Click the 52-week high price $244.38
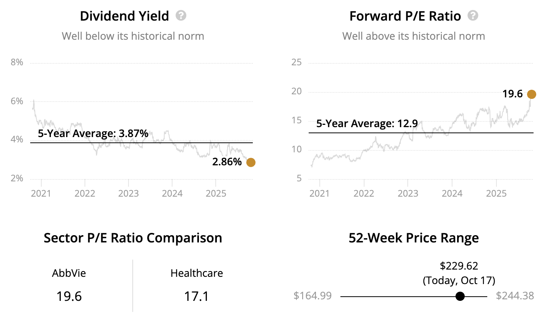Screen dimensions: 550x323 (x=515, y=296)
